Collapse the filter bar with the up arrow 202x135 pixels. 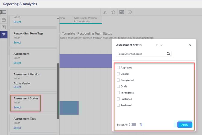click(58, 18)
